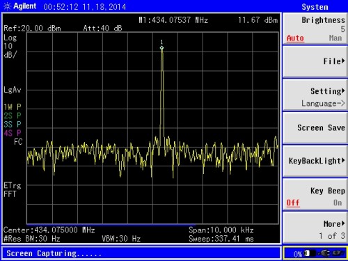Set Key Beep to Off
The height and width of the screenshot is (261, 348).
click(293, 203)
